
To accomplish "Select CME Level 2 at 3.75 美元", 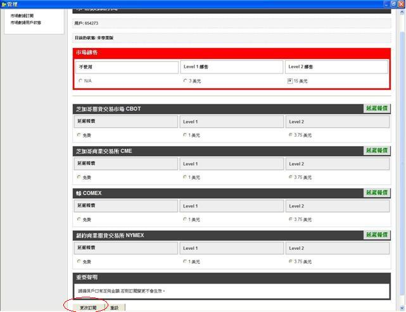I will click(291, 177).
